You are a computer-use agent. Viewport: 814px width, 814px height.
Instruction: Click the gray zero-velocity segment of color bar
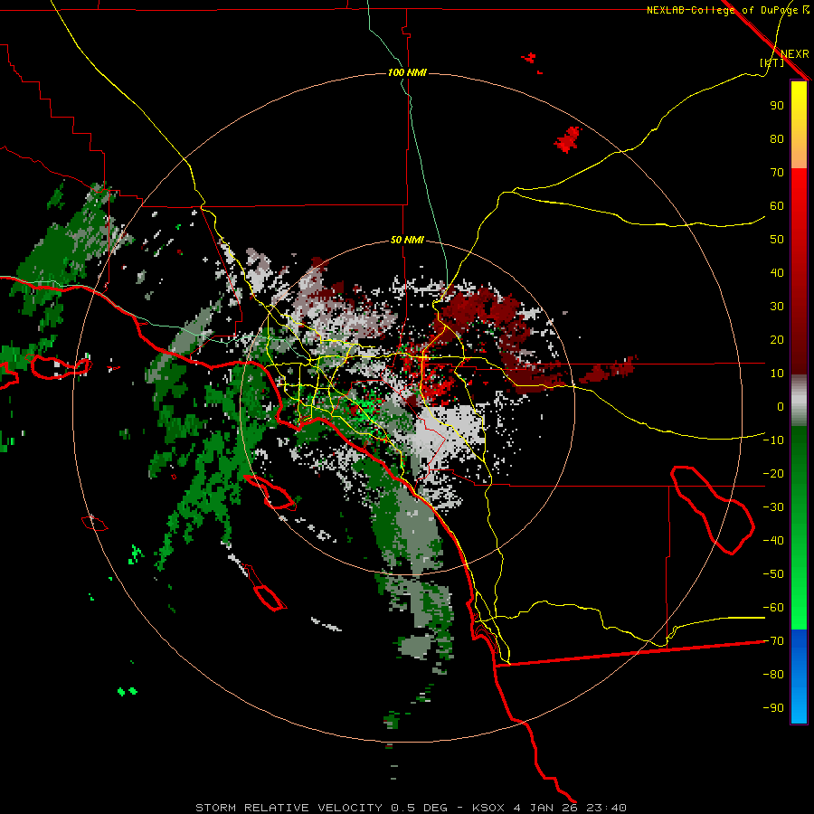click(x=799, y=401)
